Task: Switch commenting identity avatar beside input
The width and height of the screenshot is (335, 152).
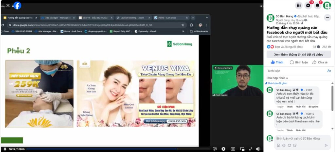Action: click(x=270, y=138)
